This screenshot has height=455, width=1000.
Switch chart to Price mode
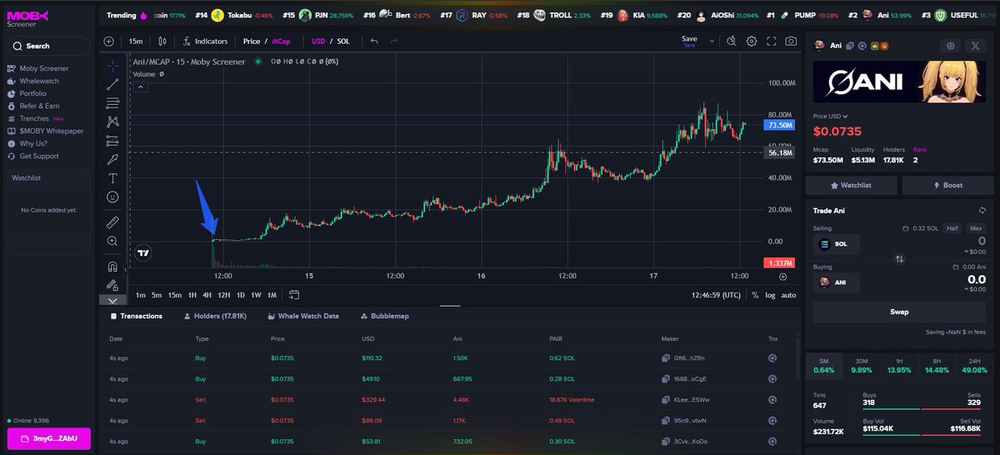pyautogui.click(x=251, y=41)
